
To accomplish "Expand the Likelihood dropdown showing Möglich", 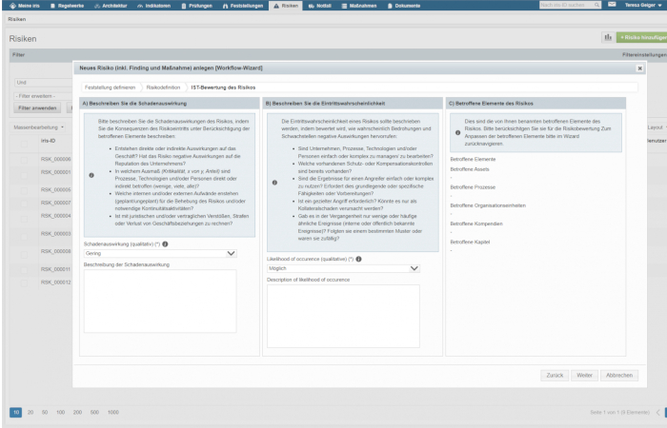I will (343, 268).
